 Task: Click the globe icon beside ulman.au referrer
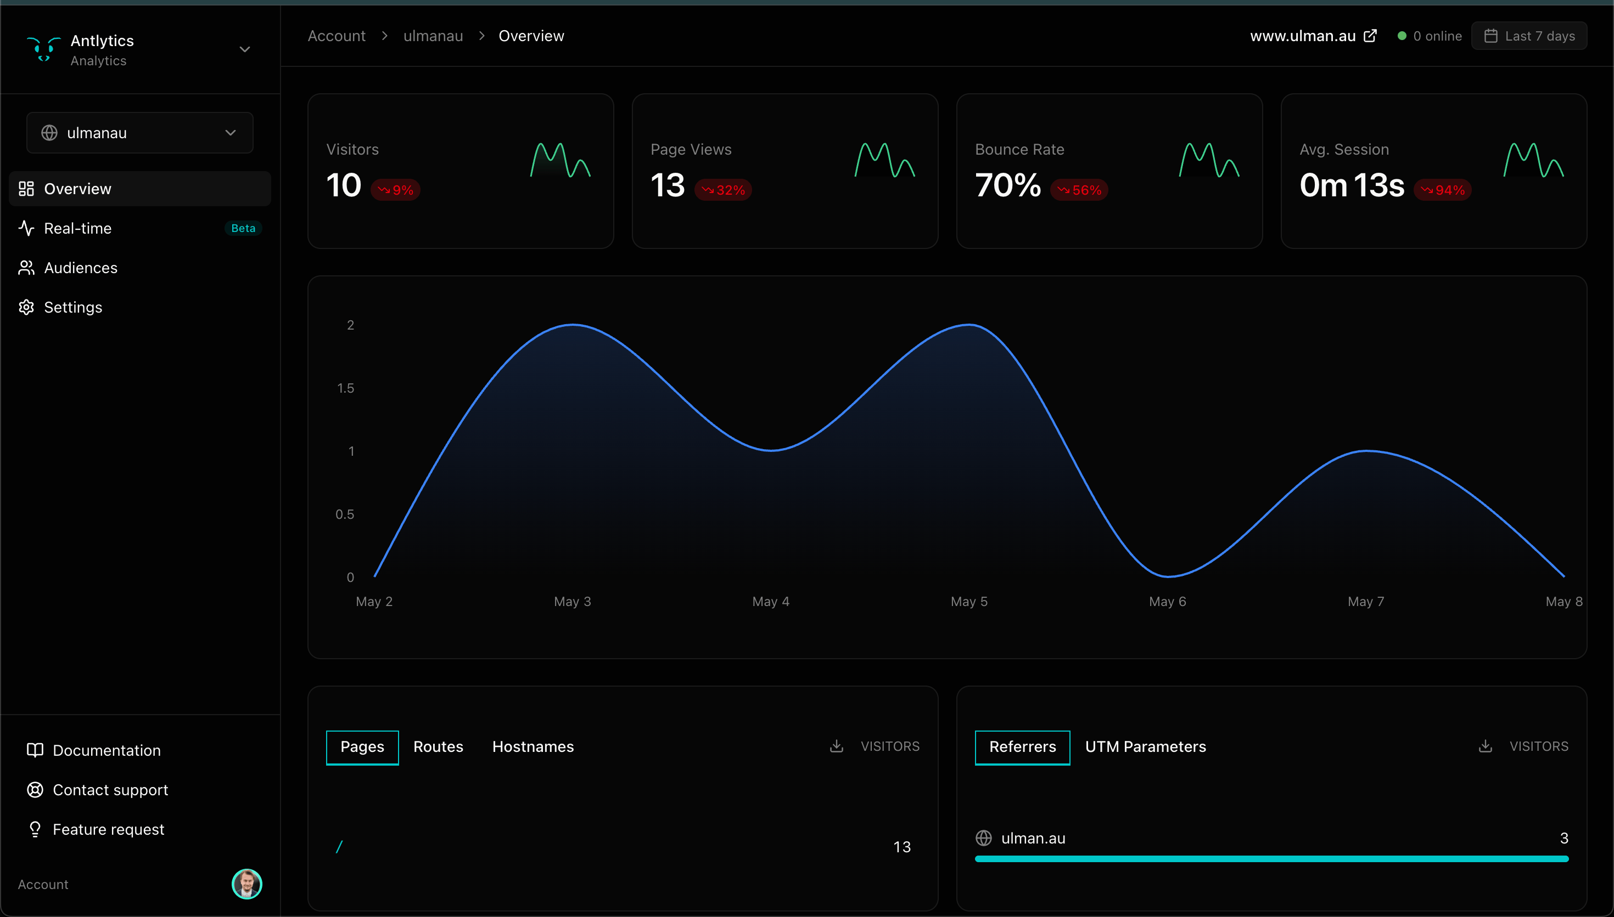pyautogui.click(x=984, y=838)
